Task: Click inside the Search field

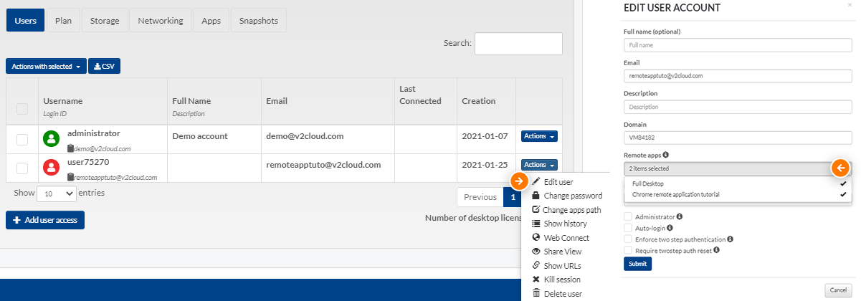Action: [518, 44]
